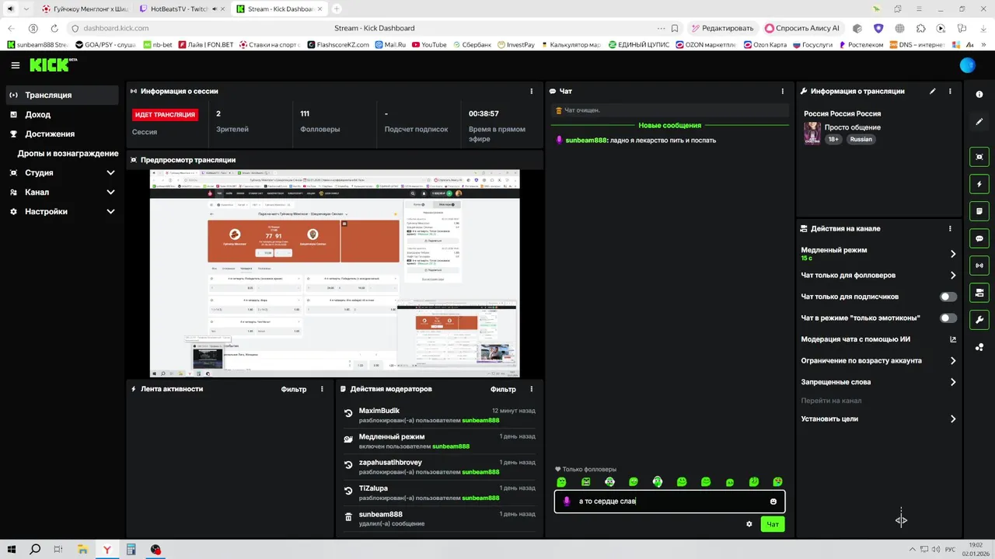Open Установить цели chevron
This screenshot has height=559, width=995.
pos(953,419)
